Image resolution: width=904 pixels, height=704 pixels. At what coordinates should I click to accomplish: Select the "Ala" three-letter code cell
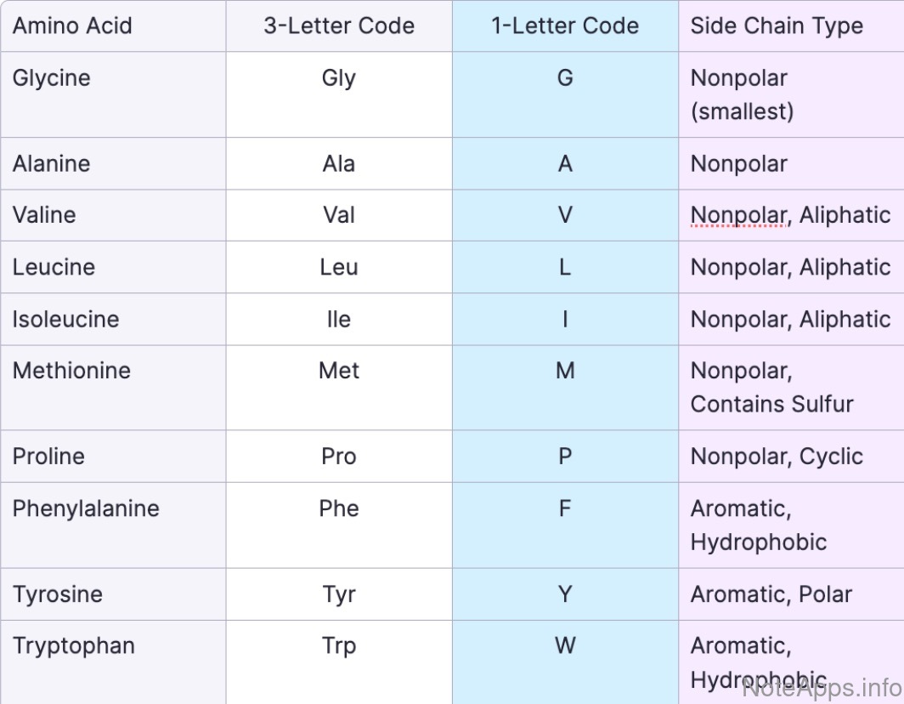point(339,163)
